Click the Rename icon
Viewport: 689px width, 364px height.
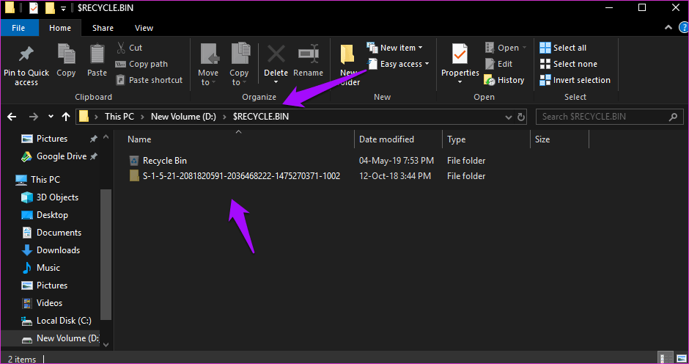pyautogui.click(x=308, y=54)
